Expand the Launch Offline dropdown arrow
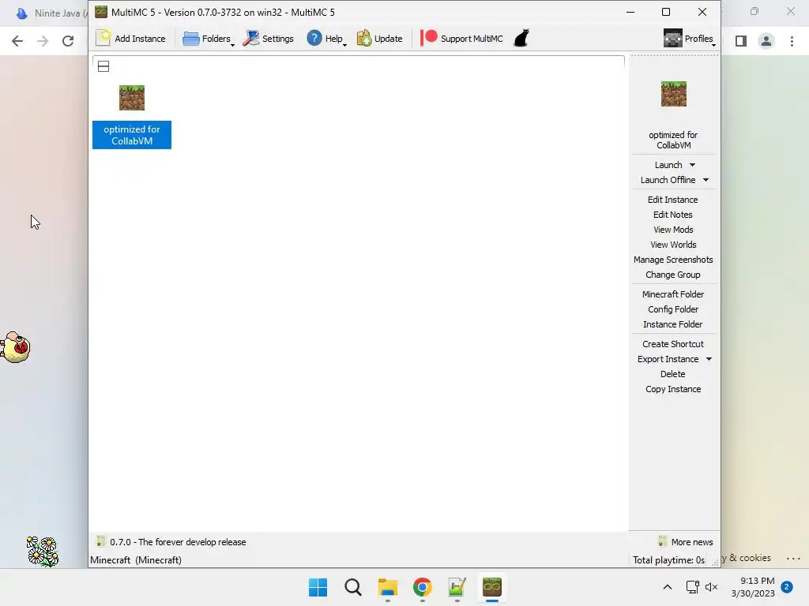The image size is (809, 606). pos(706,180)
